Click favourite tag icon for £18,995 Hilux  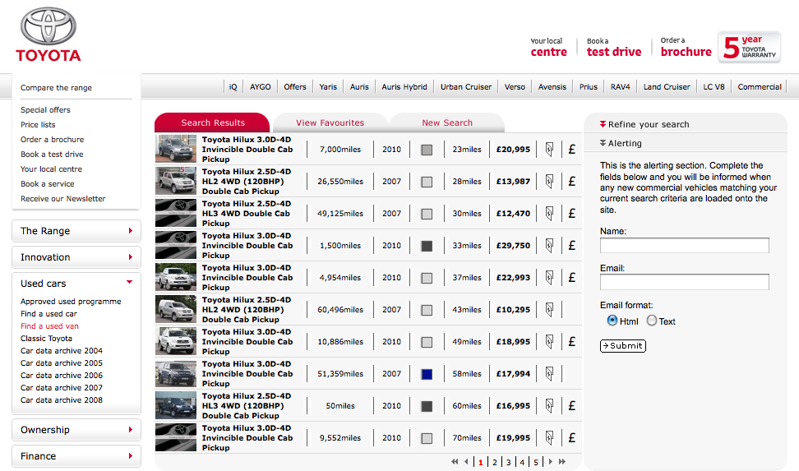(x=549, y=341)
